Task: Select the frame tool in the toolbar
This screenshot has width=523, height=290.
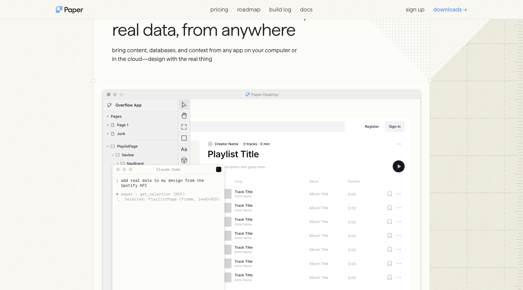Action: [x=184, y=127]
